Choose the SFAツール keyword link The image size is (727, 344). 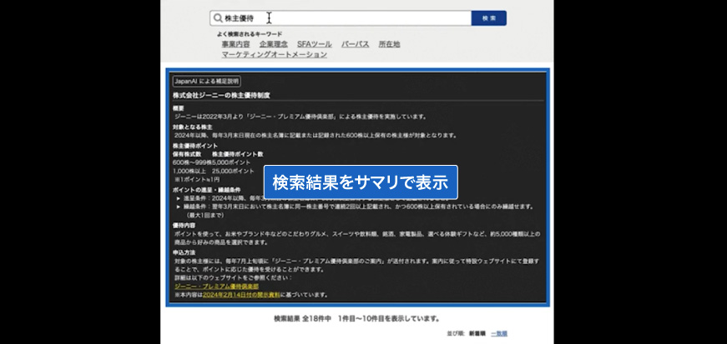pos(315,44)
